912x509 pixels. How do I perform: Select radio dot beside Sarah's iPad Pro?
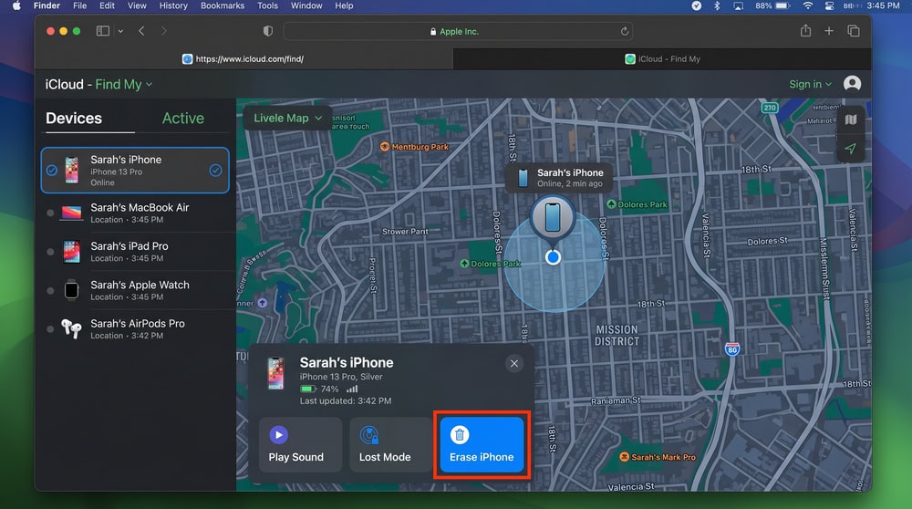(x=50, y=252)
